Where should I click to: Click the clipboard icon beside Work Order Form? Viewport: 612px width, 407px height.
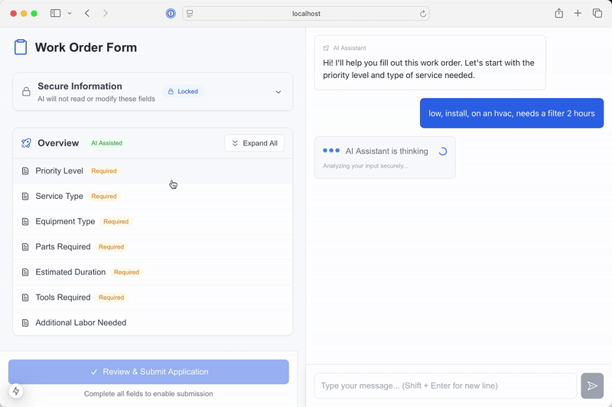21,47
